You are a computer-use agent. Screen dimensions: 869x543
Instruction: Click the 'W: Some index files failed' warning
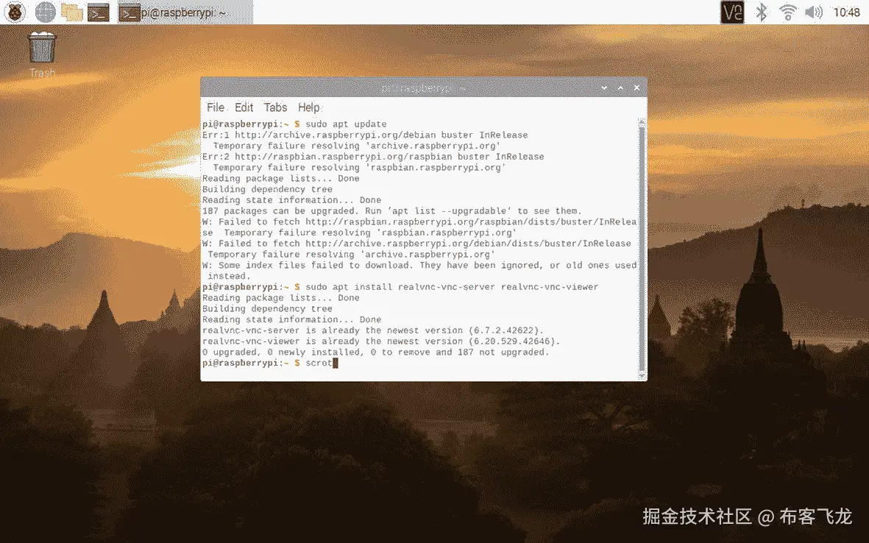pos(419,271)
